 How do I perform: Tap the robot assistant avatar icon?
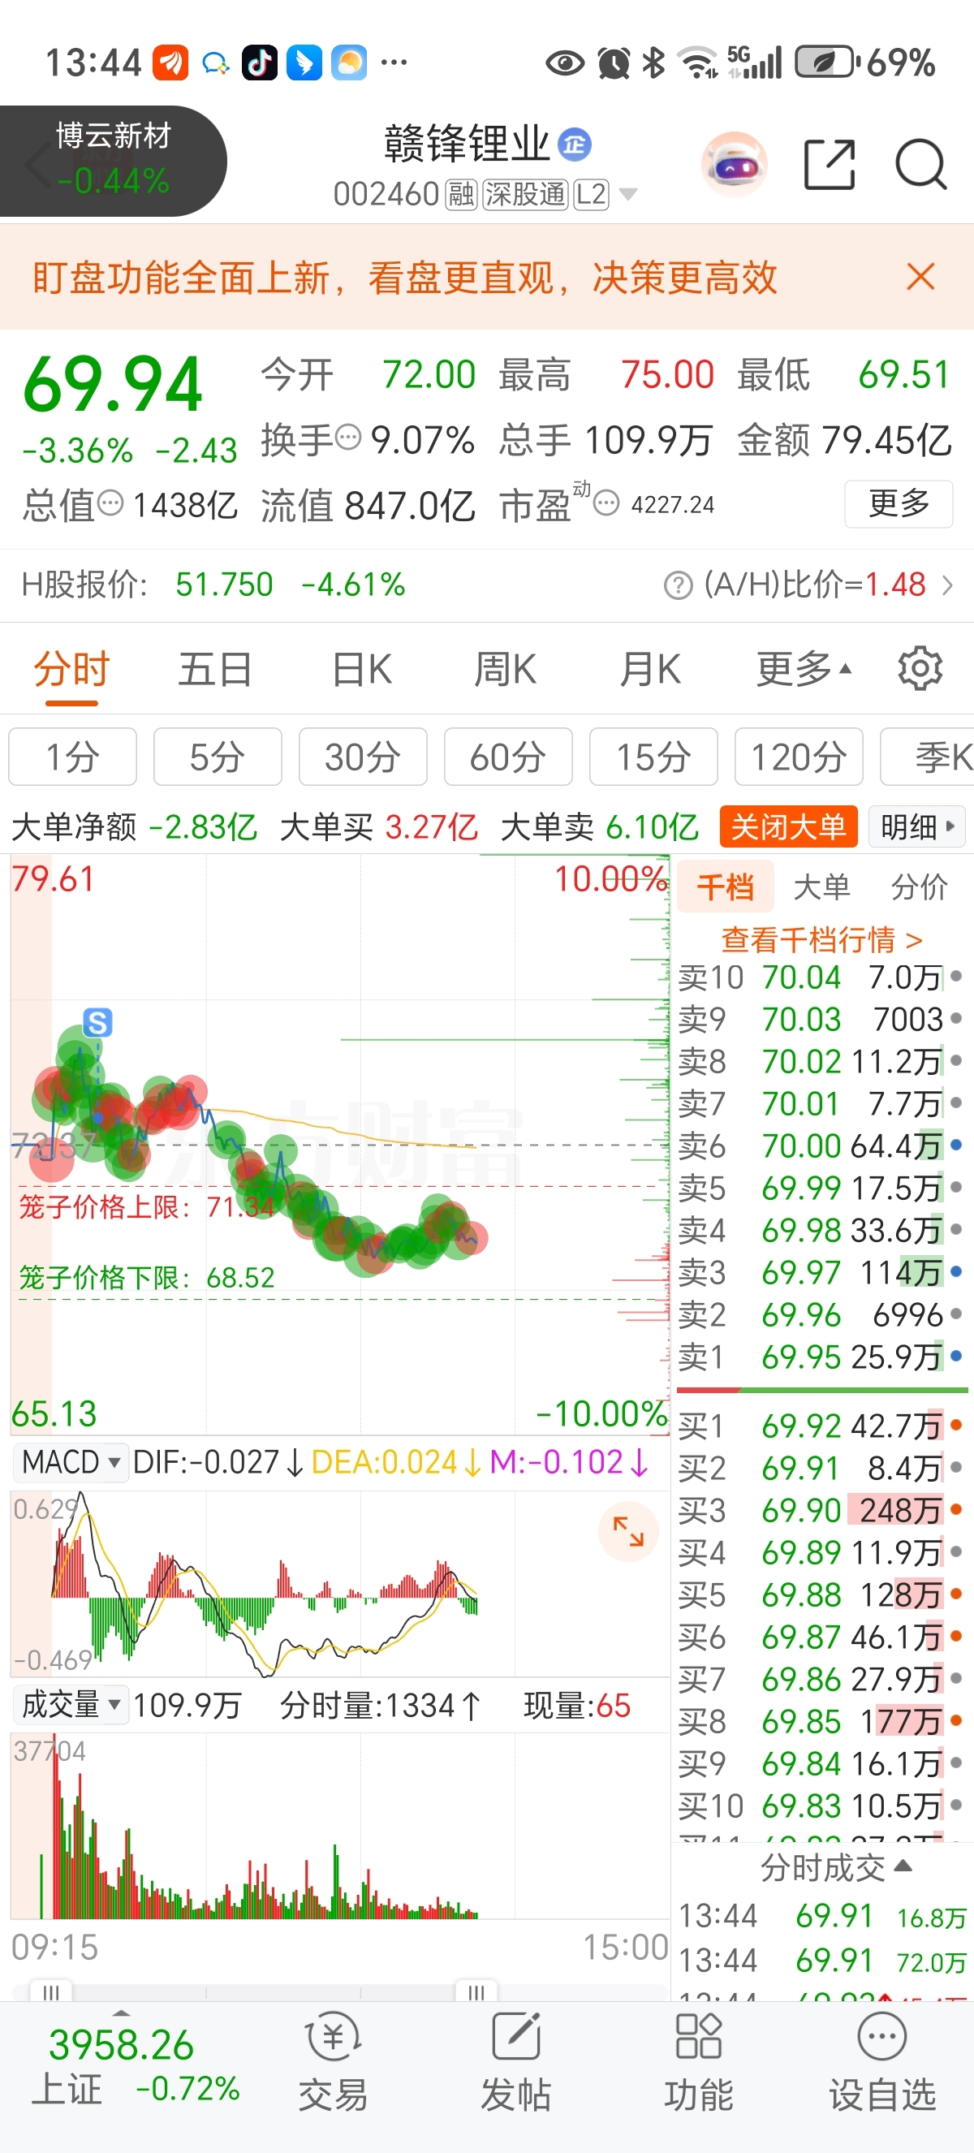pos(735,165)
